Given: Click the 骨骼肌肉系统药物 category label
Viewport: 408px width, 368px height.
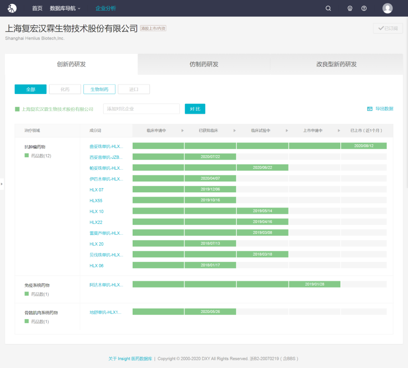Looking at the screenshot, I should [x=41, y=313].
